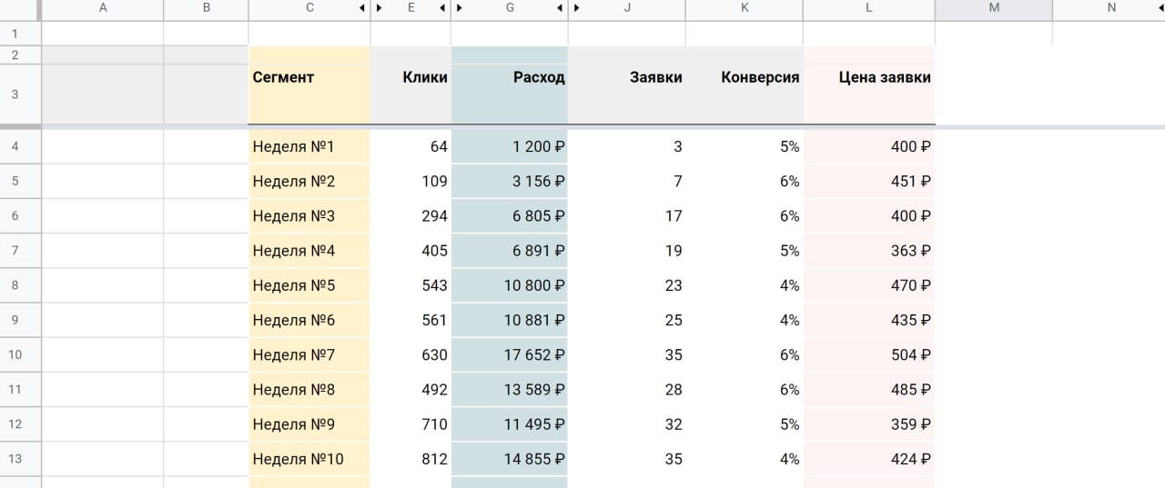Image resolution: width=1165 pixels, height=488 pixels.
Task: Click the "Сегмент" header cell
Action: tap(309, 78)
